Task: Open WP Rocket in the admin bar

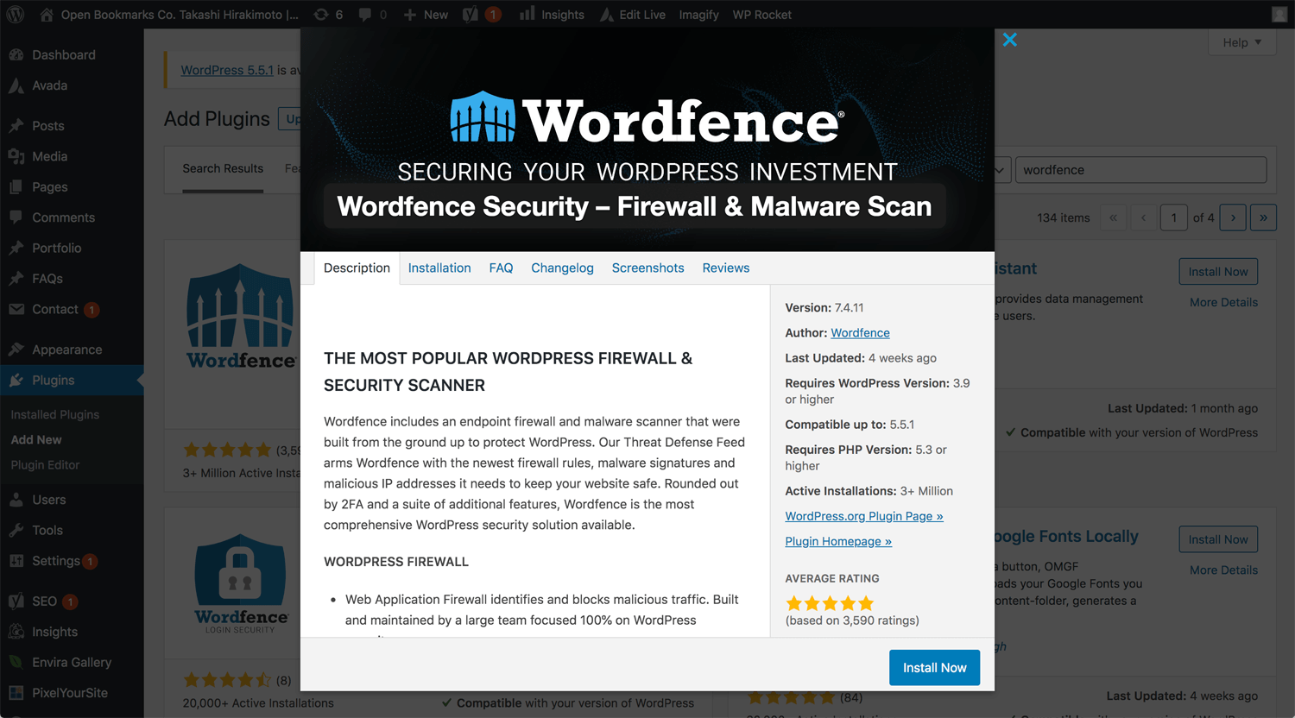Action: [x=761, y=15]
